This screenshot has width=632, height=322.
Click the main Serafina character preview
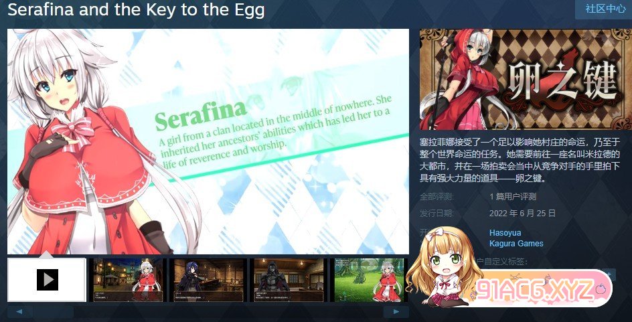(x=208, y=141)
